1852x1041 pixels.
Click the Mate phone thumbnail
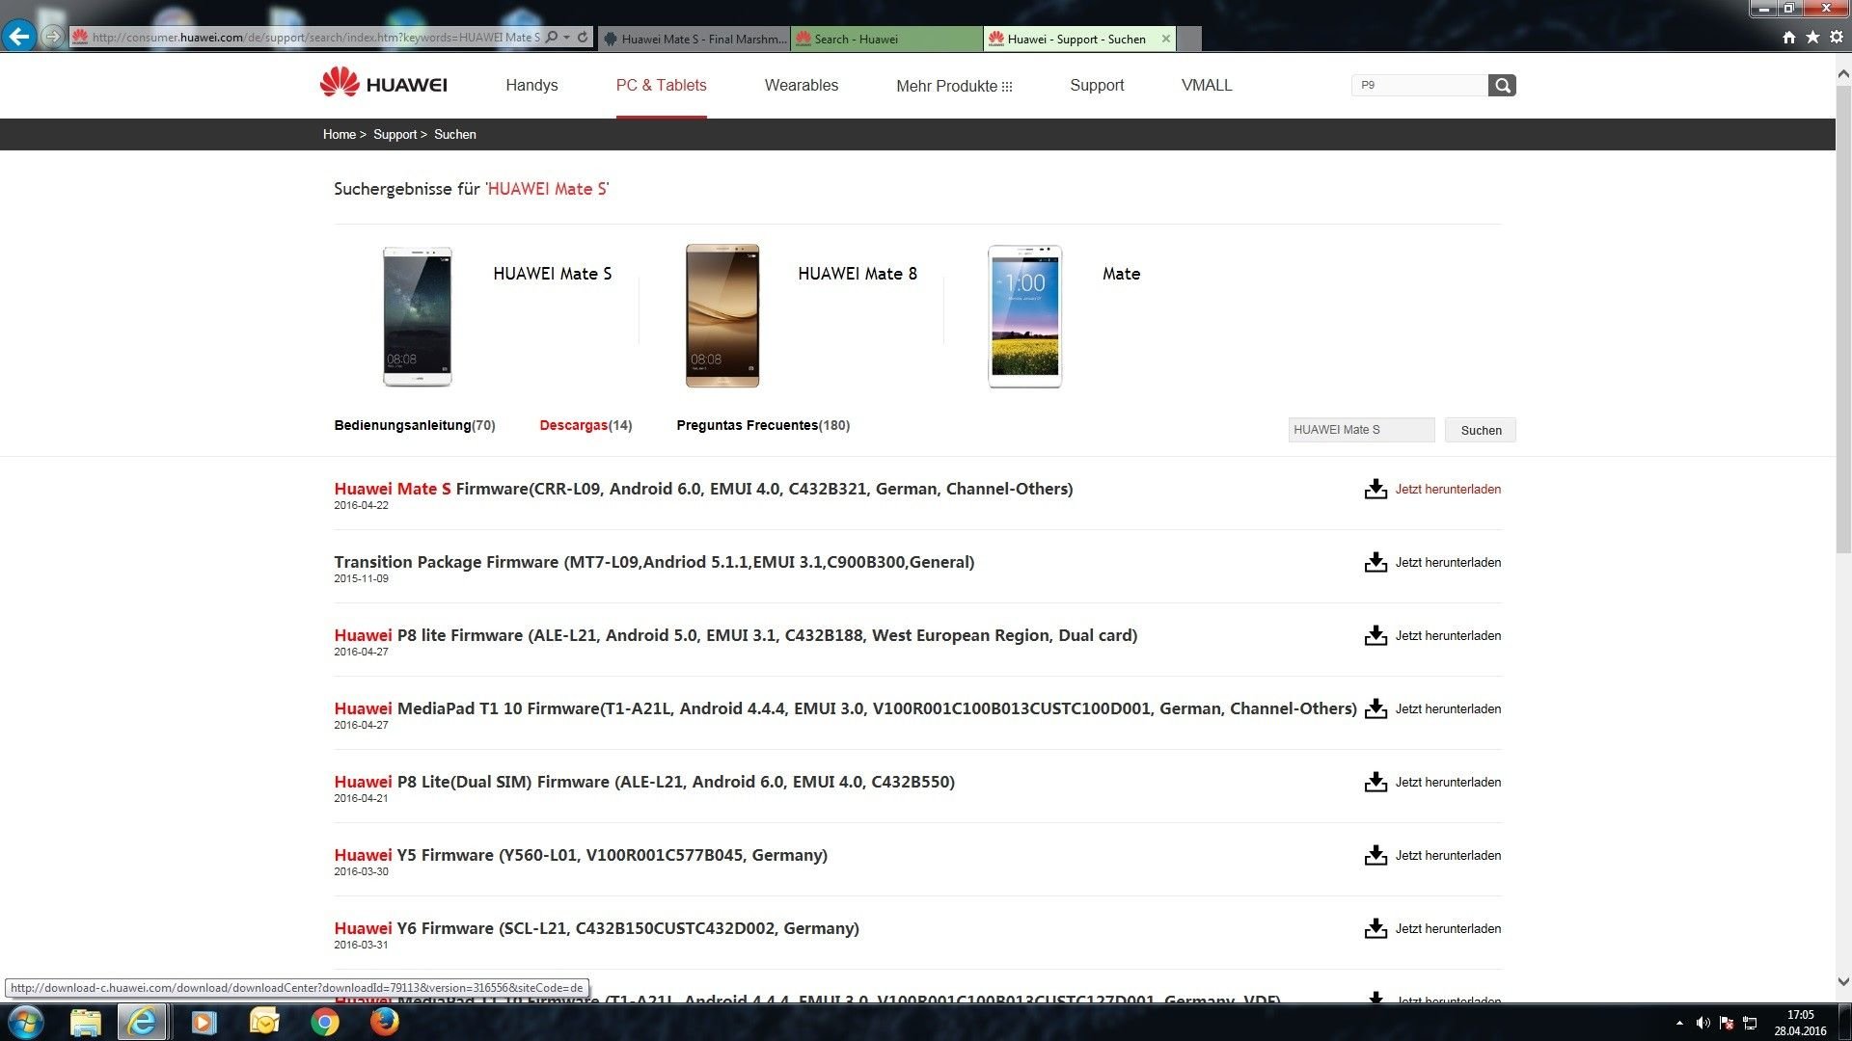point(1024,316)
